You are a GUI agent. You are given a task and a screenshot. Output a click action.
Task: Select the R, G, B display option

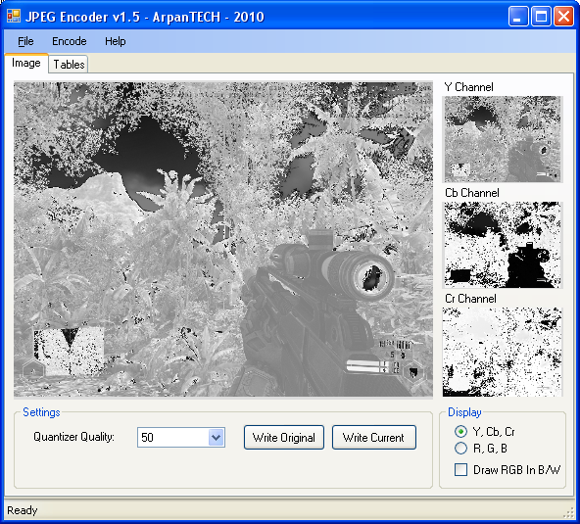(460, 449)
